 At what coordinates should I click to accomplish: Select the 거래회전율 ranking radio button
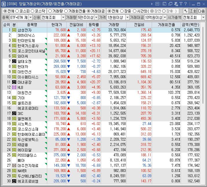click(x=66, y=11)
